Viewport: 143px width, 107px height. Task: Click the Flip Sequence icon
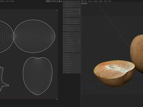(x=64, y=65)
